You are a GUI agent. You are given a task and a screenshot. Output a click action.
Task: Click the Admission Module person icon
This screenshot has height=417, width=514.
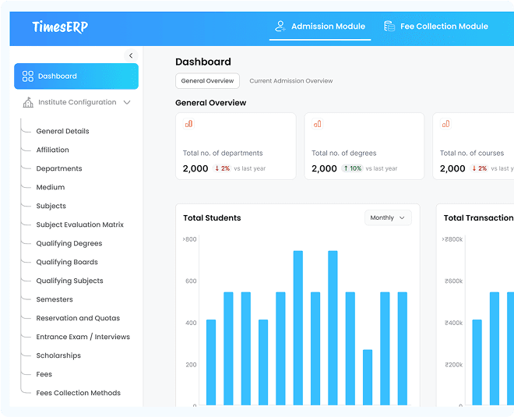pos(280,27)
